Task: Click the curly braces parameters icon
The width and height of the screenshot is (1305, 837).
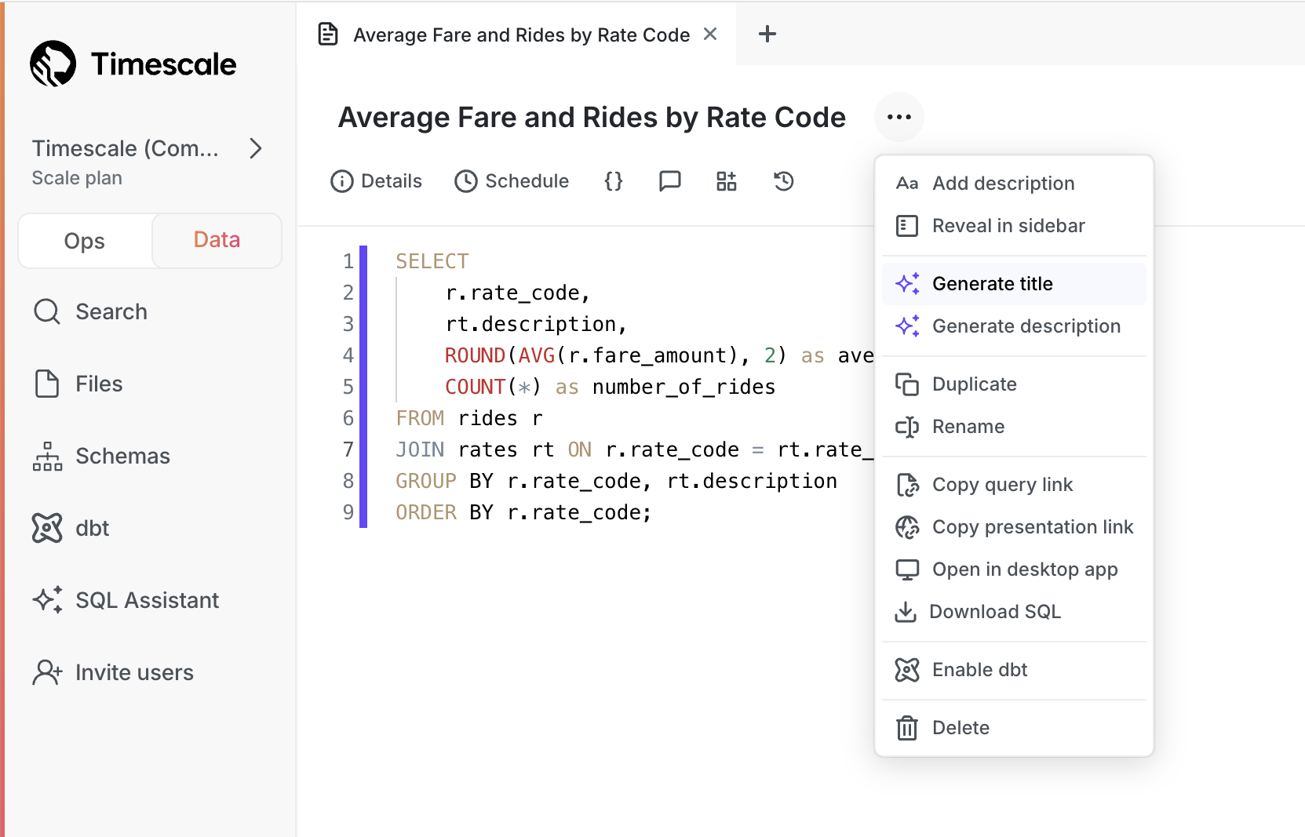Action: pyautogui.click(x=614, y=181)
